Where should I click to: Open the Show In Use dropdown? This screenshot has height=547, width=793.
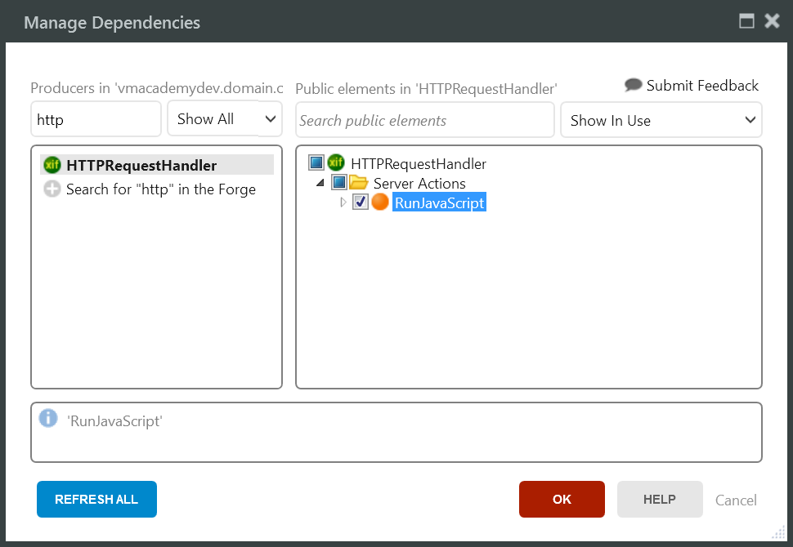[661, 120]
